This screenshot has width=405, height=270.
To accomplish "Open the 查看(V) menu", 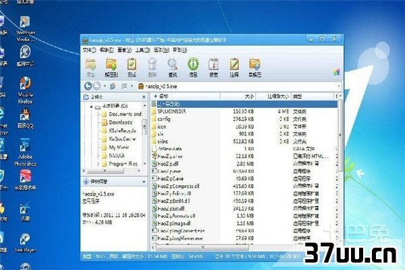I will [x=124, y=50].
